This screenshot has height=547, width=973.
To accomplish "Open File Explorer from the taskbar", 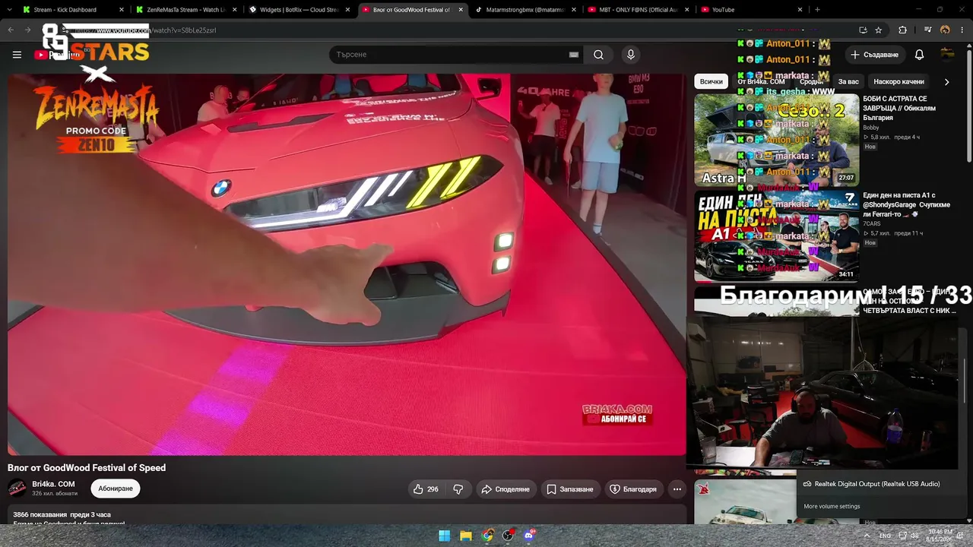I will [466, 536].
